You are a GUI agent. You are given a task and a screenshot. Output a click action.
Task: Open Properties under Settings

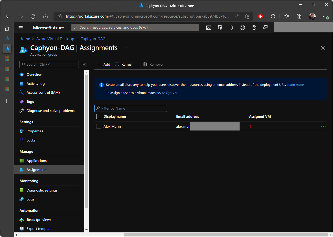click(49, 131)
